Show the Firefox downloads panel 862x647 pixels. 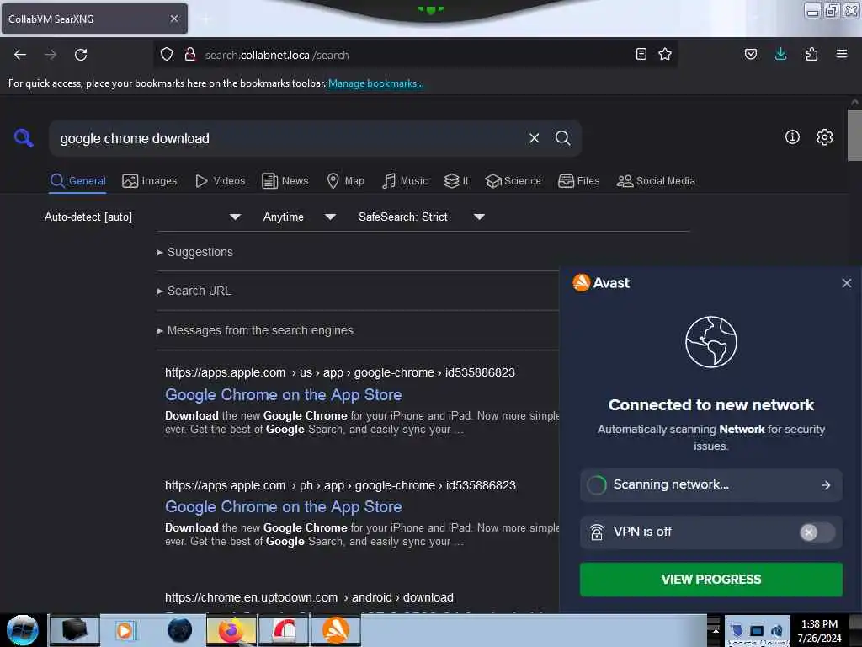(780, 54)
